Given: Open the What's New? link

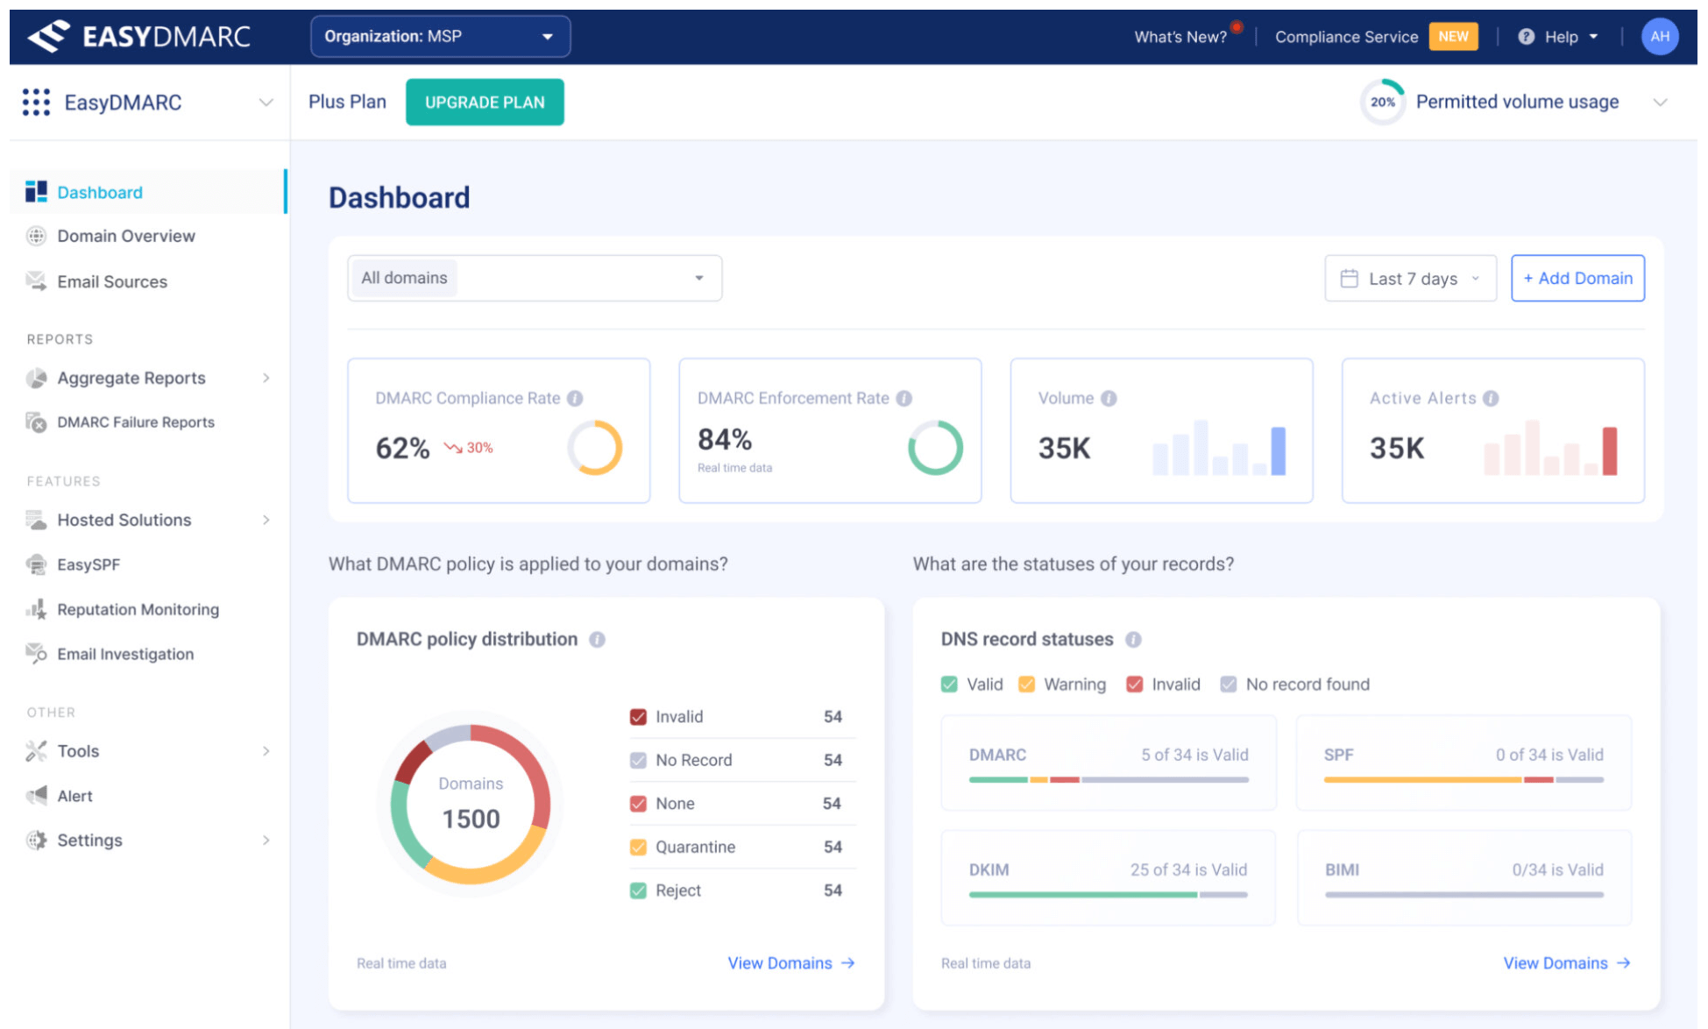Looking at the screenshot, I should 1180,37.
